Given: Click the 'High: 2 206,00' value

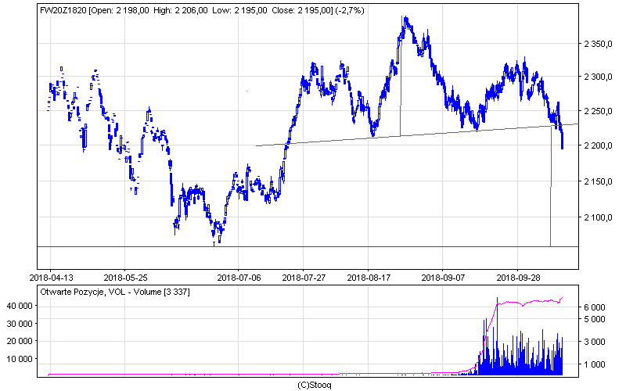Looking at the screenshot, I should point(181,11).
